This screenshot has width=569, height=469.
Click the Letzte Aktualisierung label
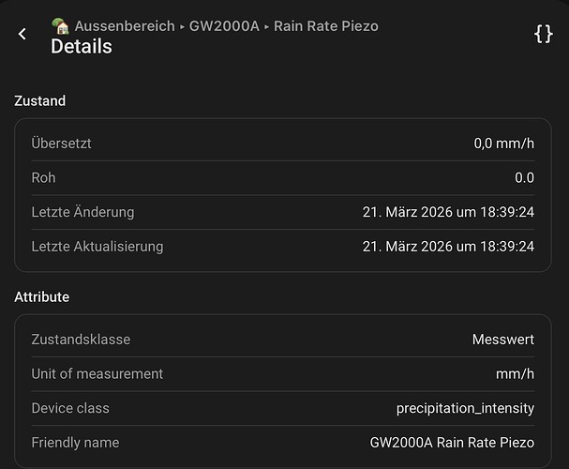[x=97, y=247]
